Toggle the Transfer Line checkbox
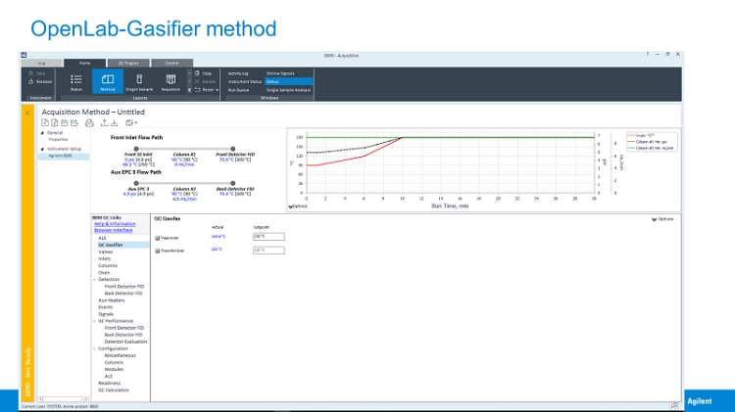The image size is (735, 412). point(158,251)
